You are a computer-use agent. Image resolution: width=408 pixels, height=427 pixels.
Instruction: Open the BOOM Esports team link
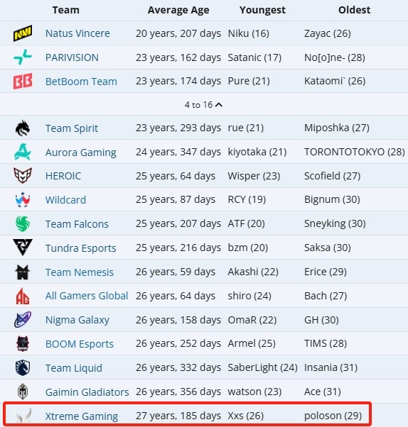point(79,344)
